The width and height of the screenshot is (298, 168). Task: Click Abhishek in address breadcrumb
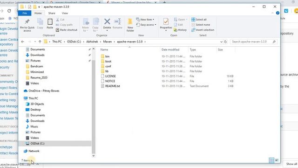[x=92, y=42]
